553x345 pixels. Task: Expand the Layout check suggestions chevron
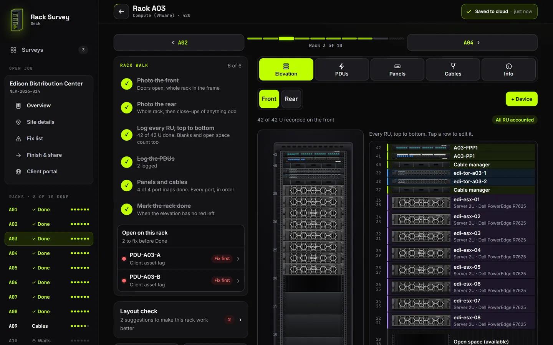[x=240, y=320]
